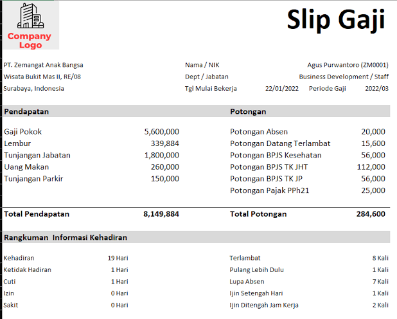Click Total Pendapatan value 8,149,884
The image size is (397, 319).
pyautogui.click(x=161, y=214)
